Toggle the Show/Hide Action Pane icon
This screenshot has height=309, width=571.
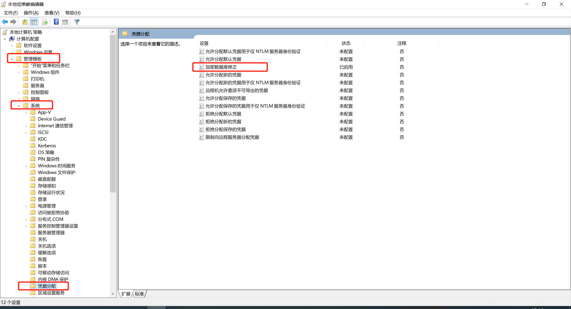point(65,22)
